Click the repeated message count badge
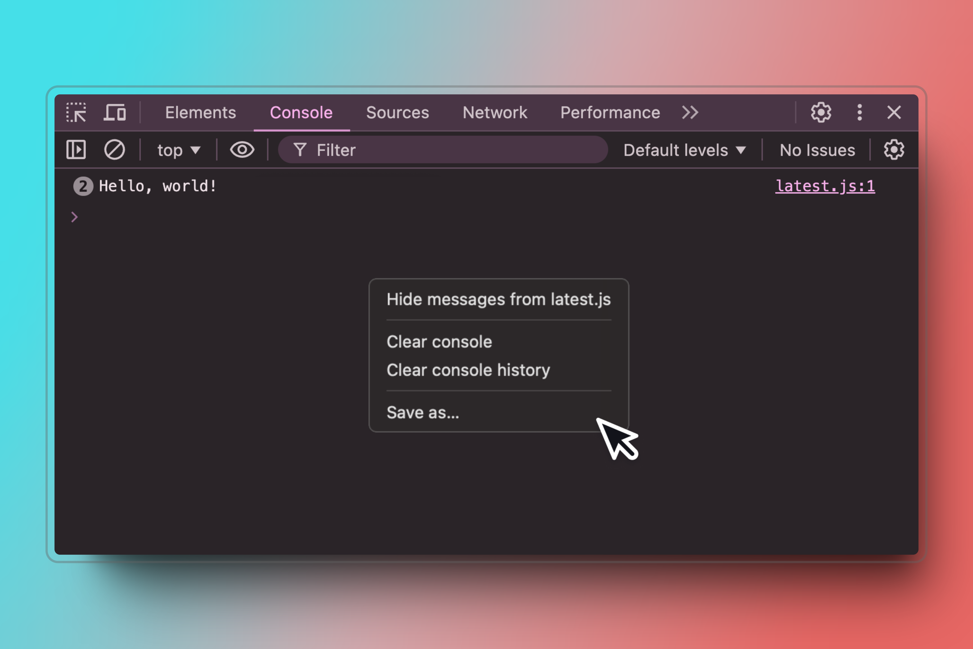 (x=83, y=187)
